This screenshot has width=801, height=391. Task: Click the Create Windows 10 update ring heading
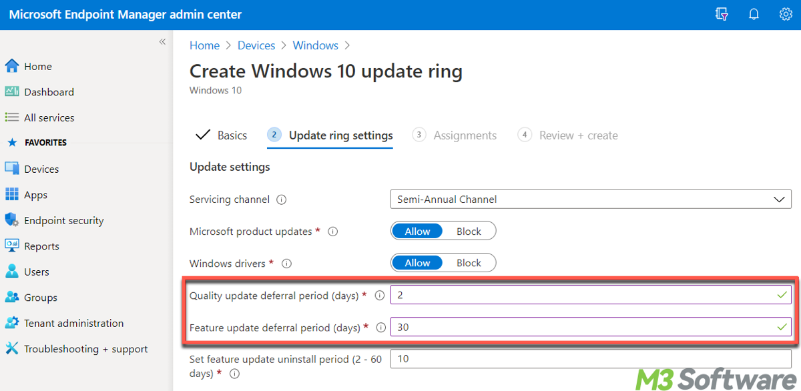click(326, 71)
